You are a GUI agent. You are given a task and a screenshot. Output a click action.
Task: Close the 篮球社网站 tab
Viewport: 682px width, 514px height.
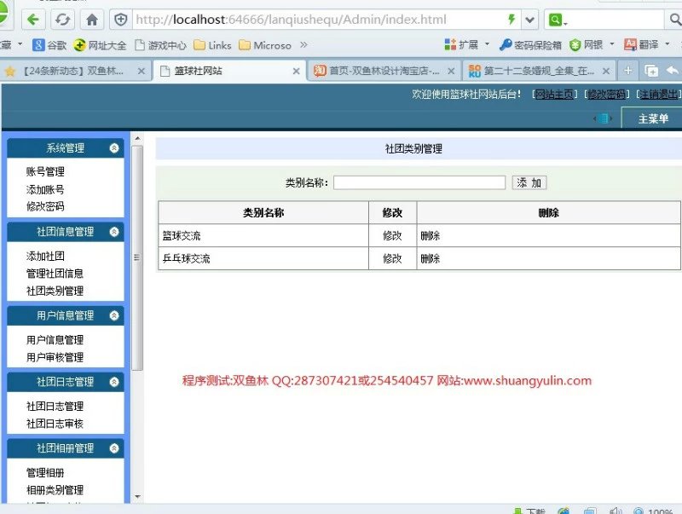[296, 71]
